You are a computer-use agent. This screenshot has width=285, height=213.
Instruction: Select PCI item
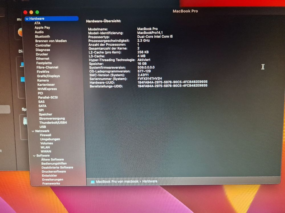click(40, 93)
